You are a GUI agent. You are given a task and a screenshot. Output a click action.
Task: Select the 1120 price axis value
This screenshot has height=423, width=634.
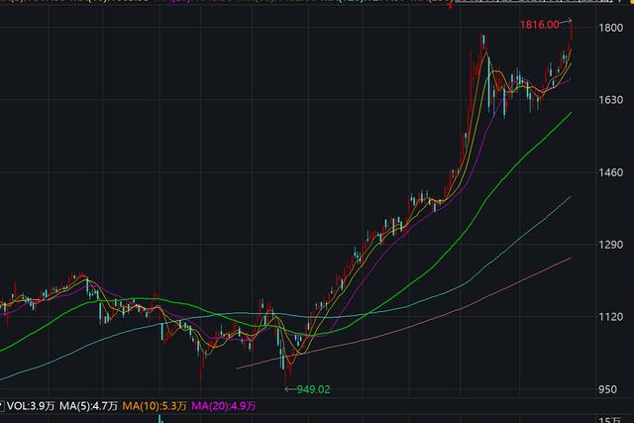click(x=610, y=317)
